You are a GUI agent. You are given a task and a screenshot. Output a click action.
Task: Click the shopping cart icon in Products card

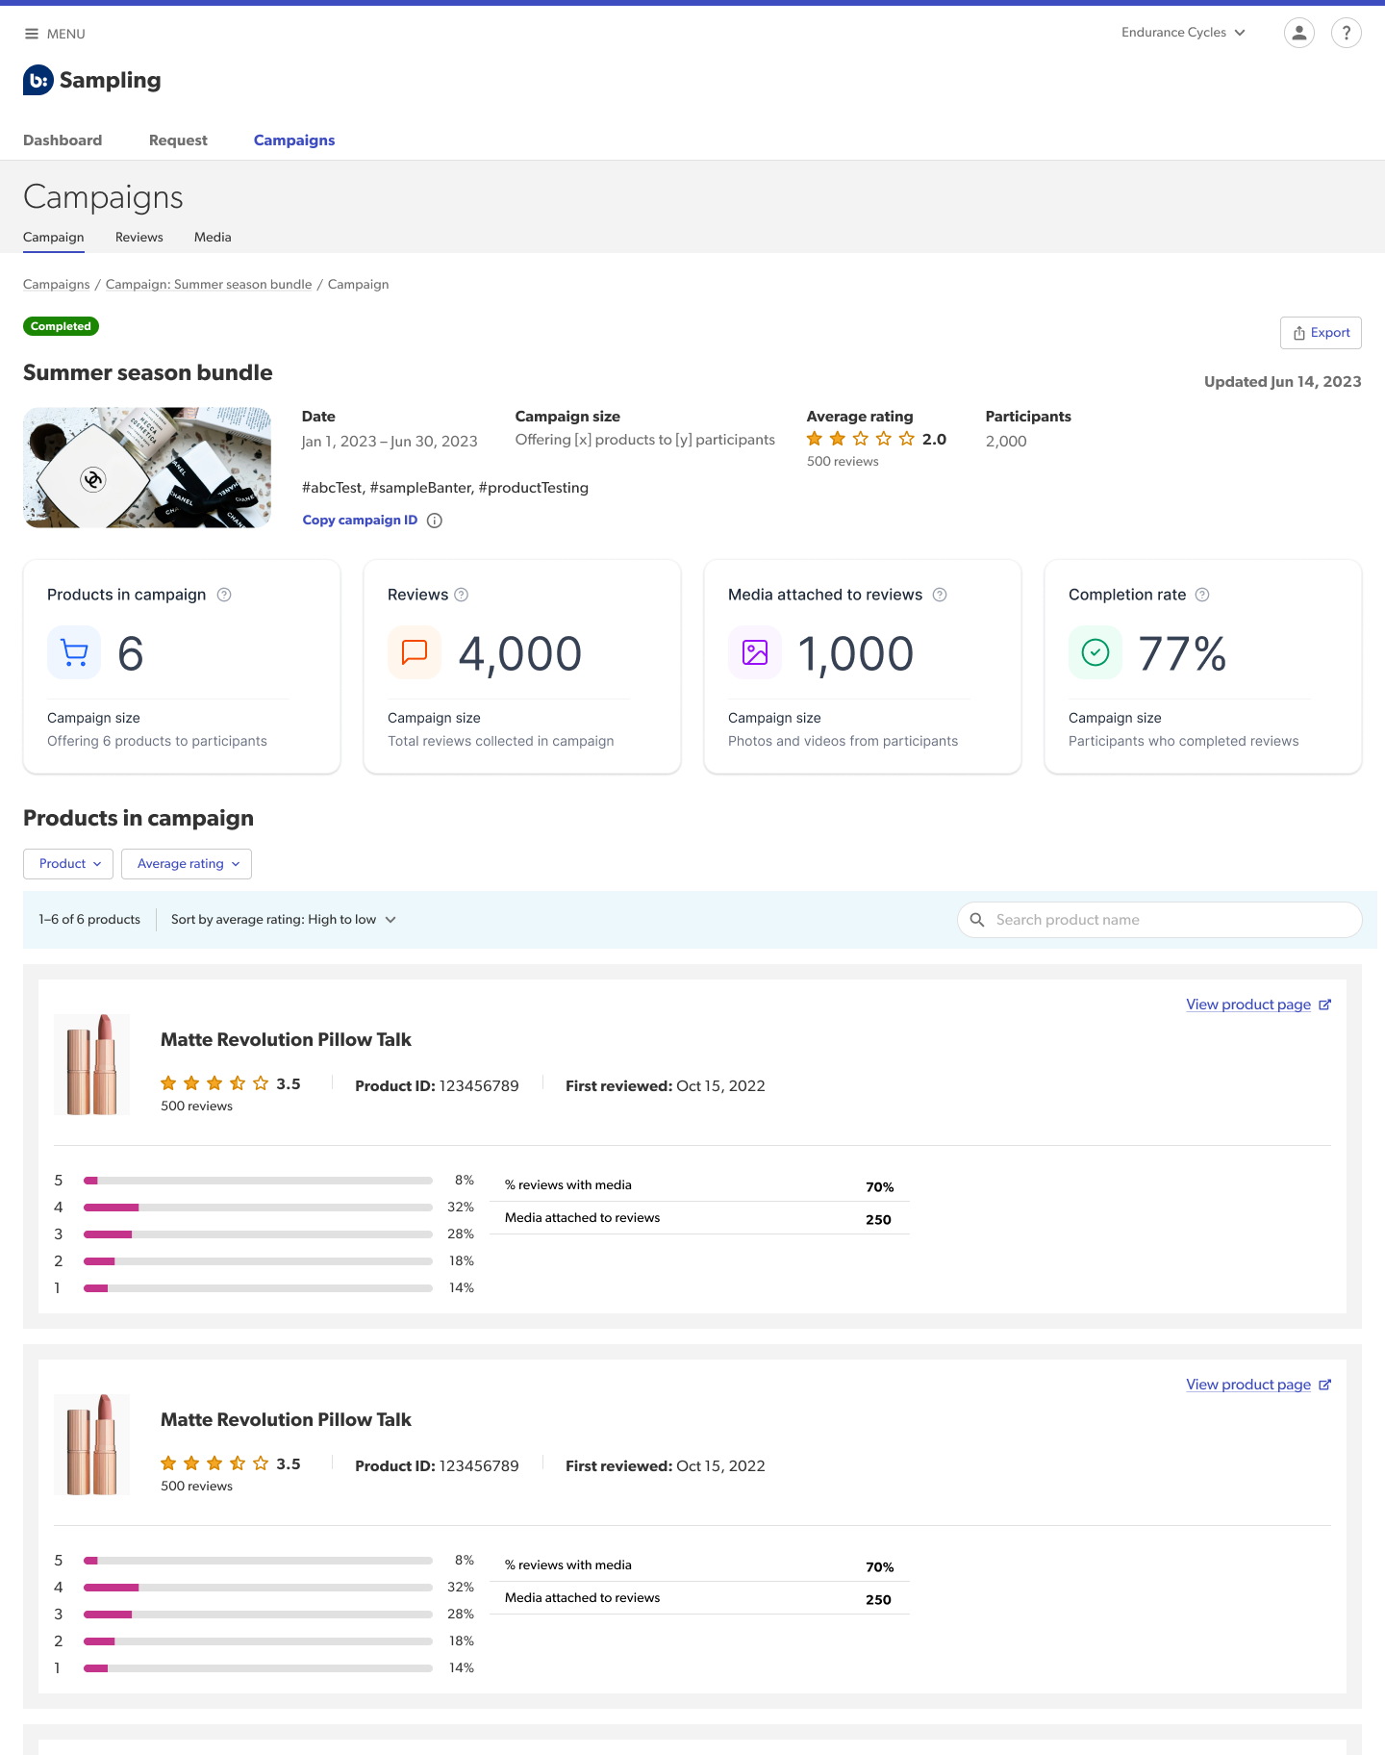coord(74,652)
